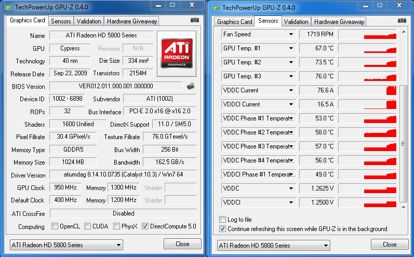414x257 pixels.
Task: Switch to Sensors tab in left window
Action: pos(61,21)
